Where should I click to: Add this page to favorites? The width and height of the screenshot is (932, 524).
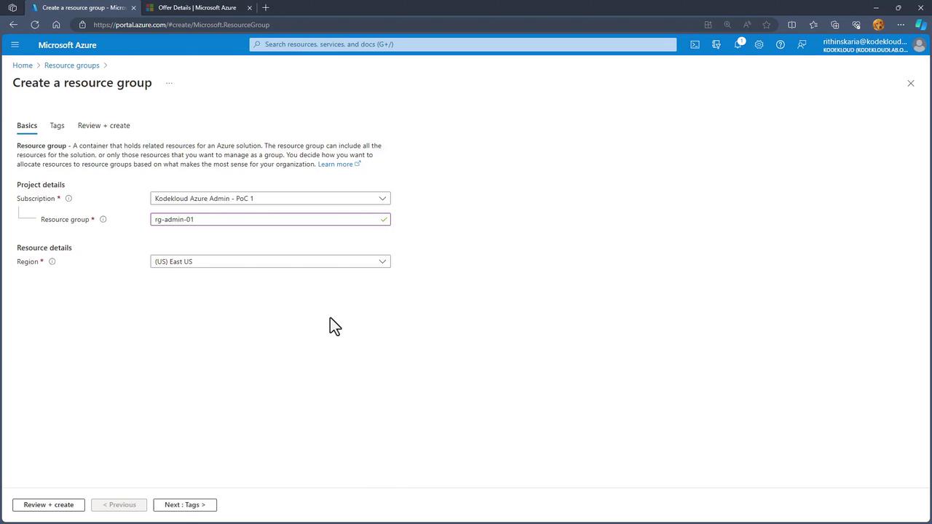tap(767, 25)
